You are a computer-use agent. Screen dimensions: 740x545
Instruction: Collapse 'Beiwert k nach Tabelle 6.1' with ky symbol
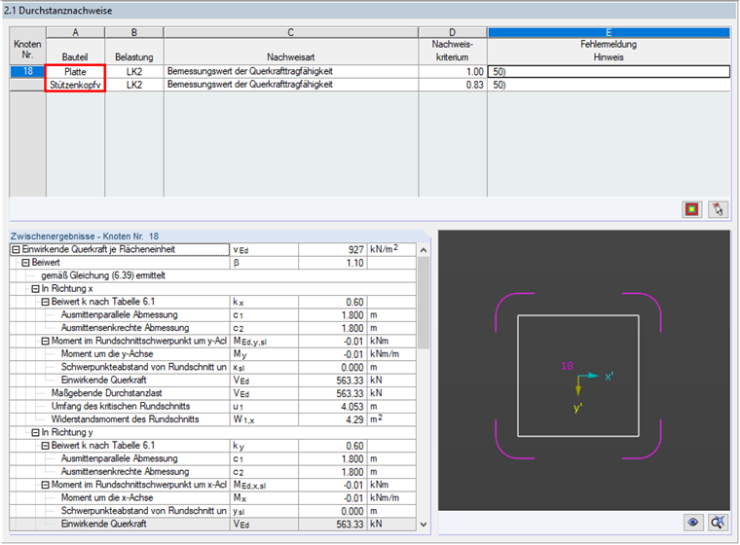pyautogui.click(x=46, y=446)
